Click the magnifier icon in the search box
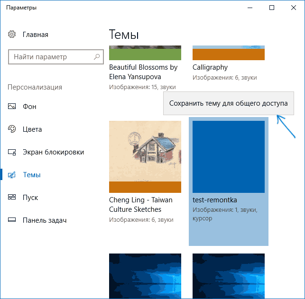 tap(97, 57)
